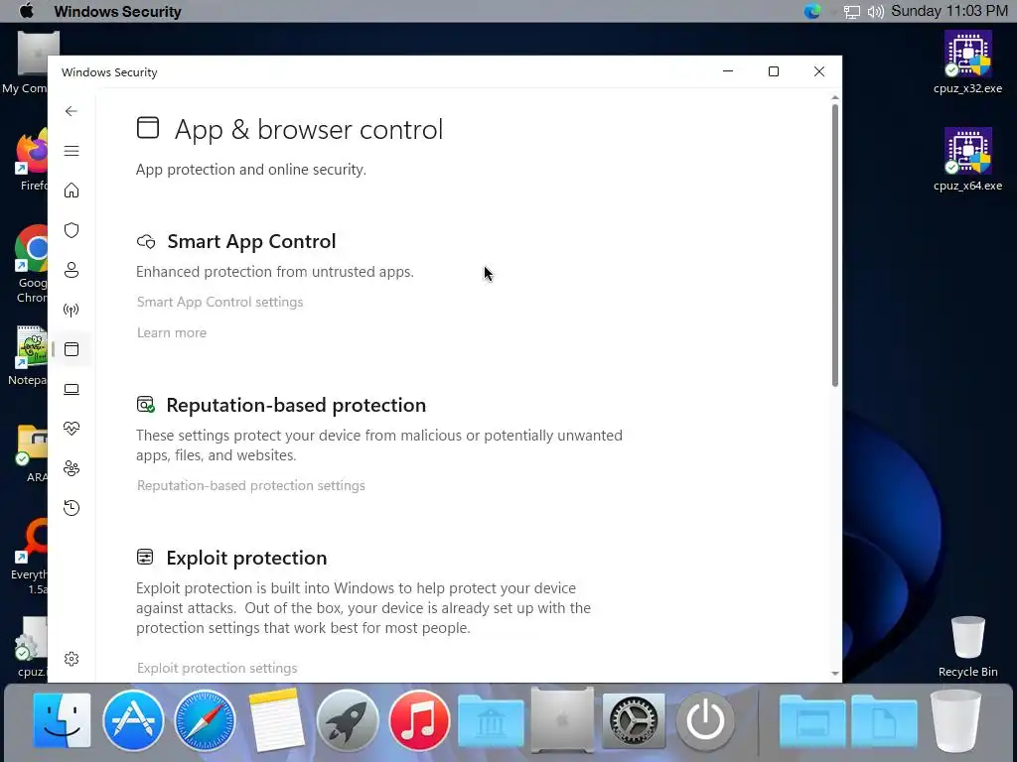This screenshot has width=1017, height=762.
Task: Open Notes in the dock
Action: tap(276, 720)
